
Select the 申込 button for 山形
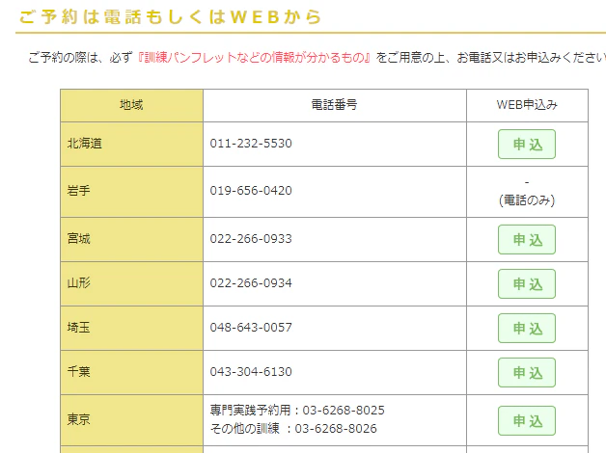[x=526, y=284]
